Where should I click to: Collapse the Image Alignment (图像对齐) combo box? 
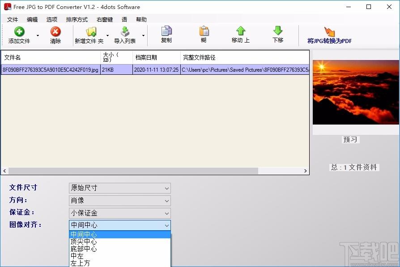click(119, 225)
